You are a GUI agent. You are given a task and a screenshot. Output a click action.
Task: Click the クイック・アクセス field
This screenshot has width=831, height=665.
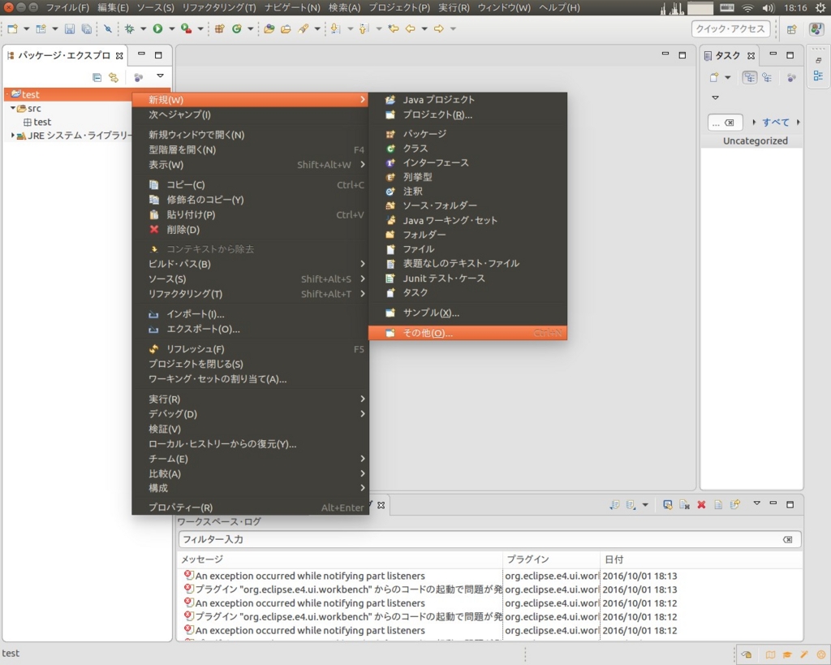[730, 29]
